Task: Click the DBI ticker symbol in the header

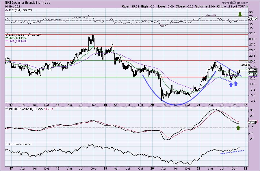Action: click(x=8, y=3)
